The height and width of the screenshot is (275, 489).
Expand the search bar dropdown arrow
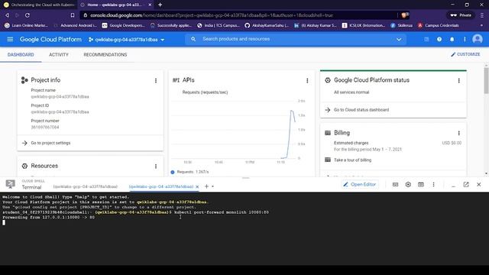coord(399,39)
